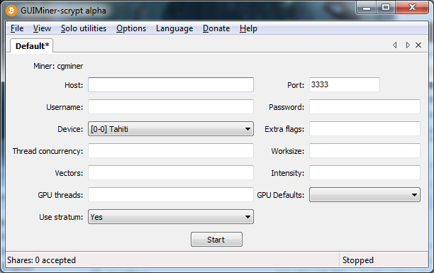
Task: Click the Vectors input field
Action: 171,172
